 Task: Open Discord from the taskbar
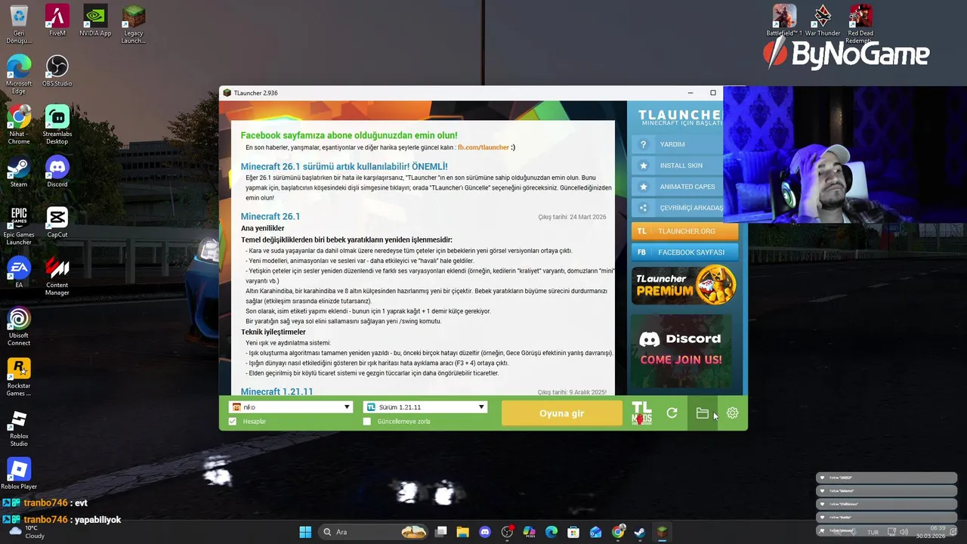[485, 532]
